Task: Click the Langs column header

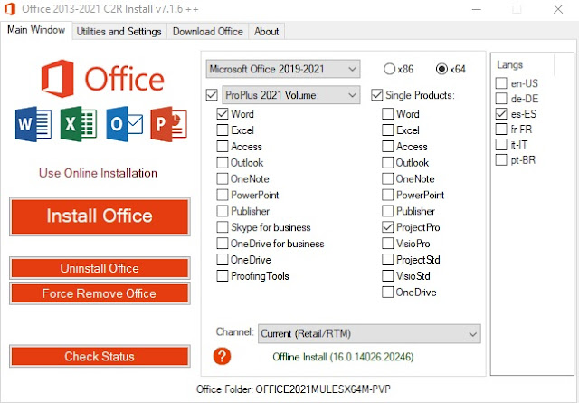Action: click(523, 65)
